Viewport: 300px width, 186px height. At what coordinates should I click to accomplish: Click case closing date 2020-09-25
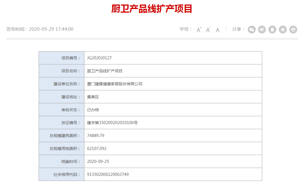click(x=98, y=162)
